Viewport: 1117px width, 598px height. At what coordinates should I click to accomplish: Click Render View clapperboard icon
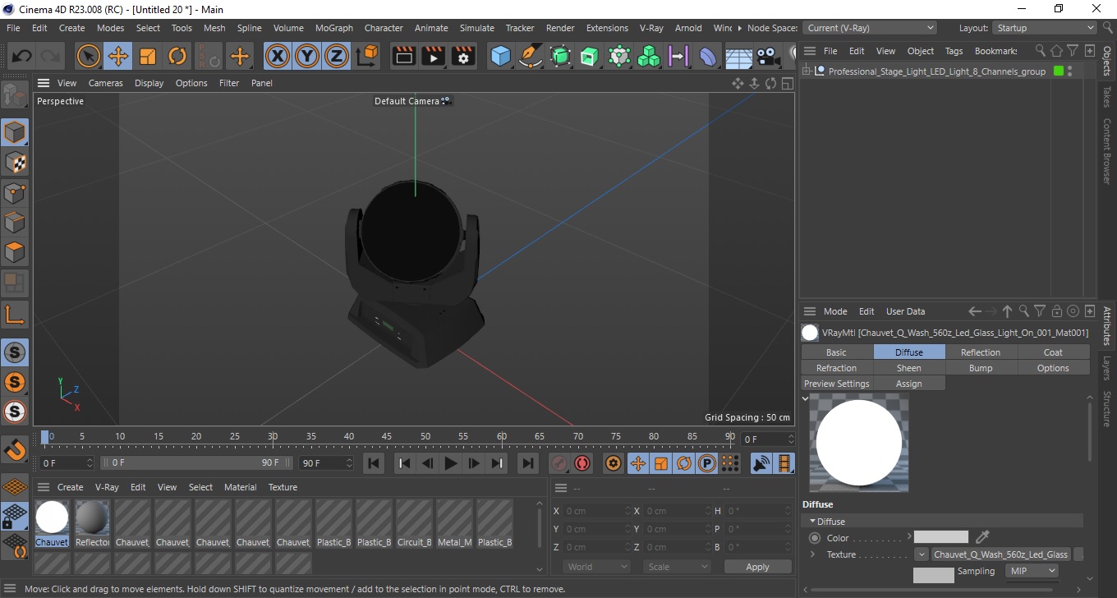click(404, 56)
